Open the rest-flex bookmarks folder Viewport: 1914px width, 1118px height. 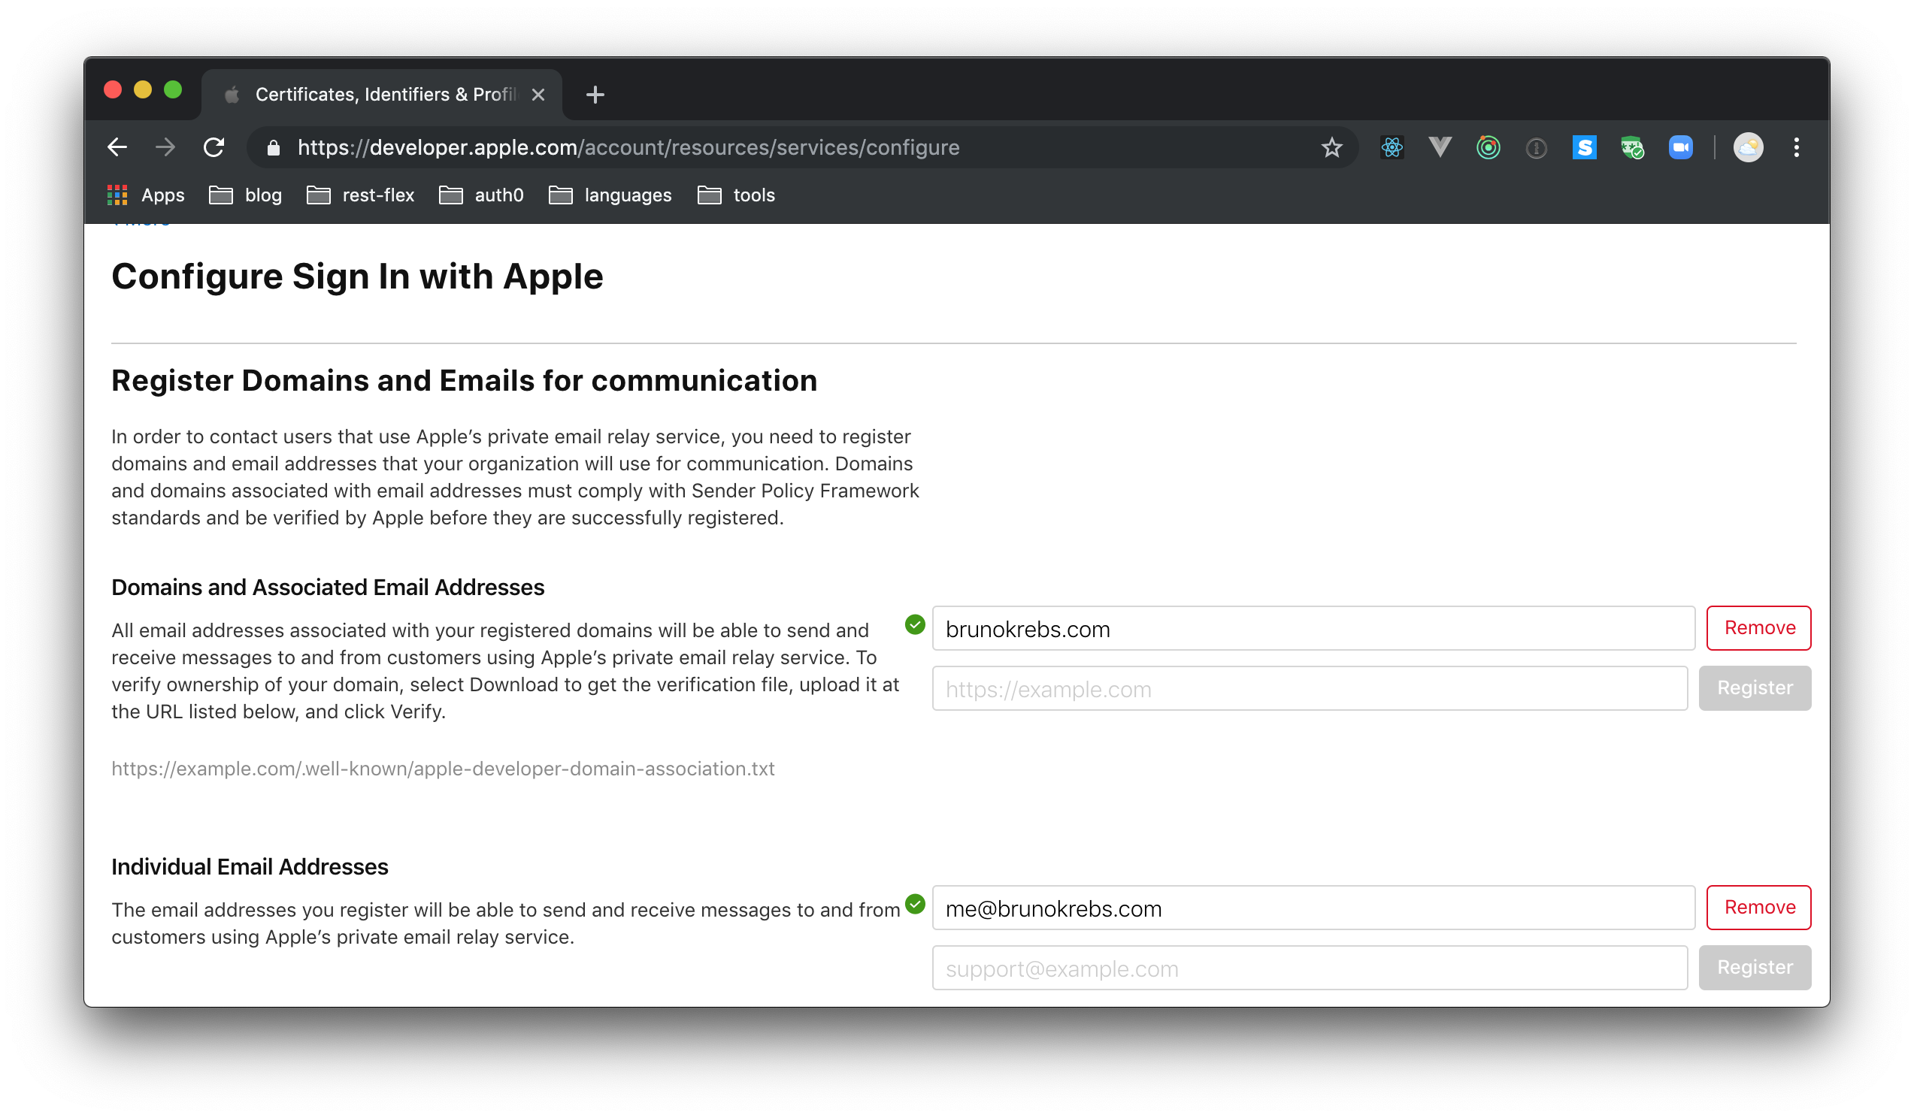pos(360,195)
